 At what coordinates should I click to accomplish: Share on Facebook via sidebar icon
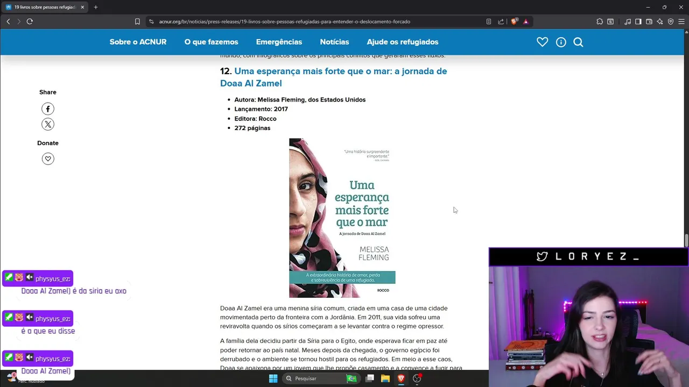coord(48,109)
